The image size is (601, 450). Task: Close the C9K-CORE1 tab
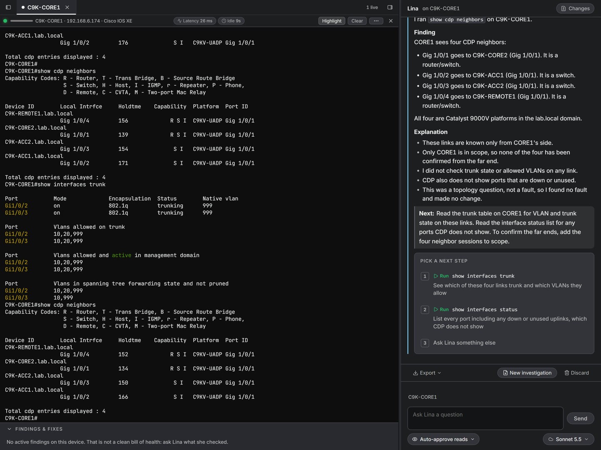pos(67,7)
